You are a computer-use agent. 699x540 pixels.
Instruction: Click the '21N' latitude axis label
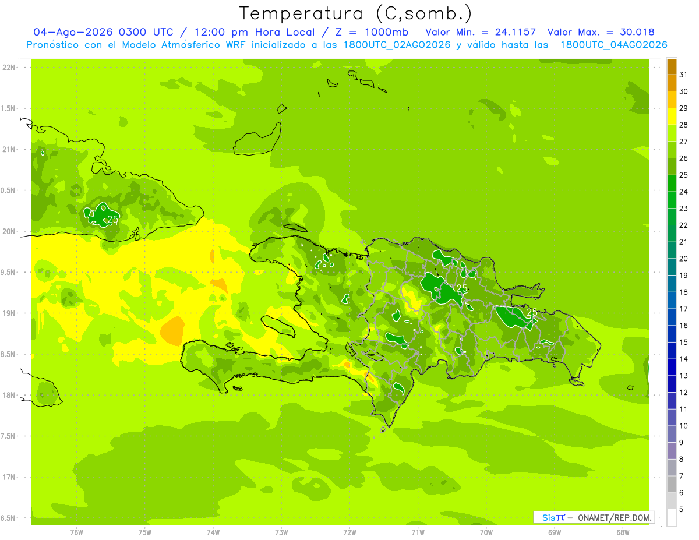(x=9, y=150)
